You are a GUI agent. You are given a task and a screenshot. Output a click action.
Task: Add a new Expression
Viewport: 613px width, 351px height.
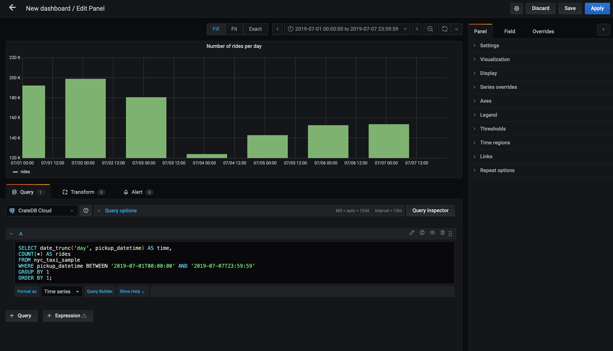(x=68, y=316)
